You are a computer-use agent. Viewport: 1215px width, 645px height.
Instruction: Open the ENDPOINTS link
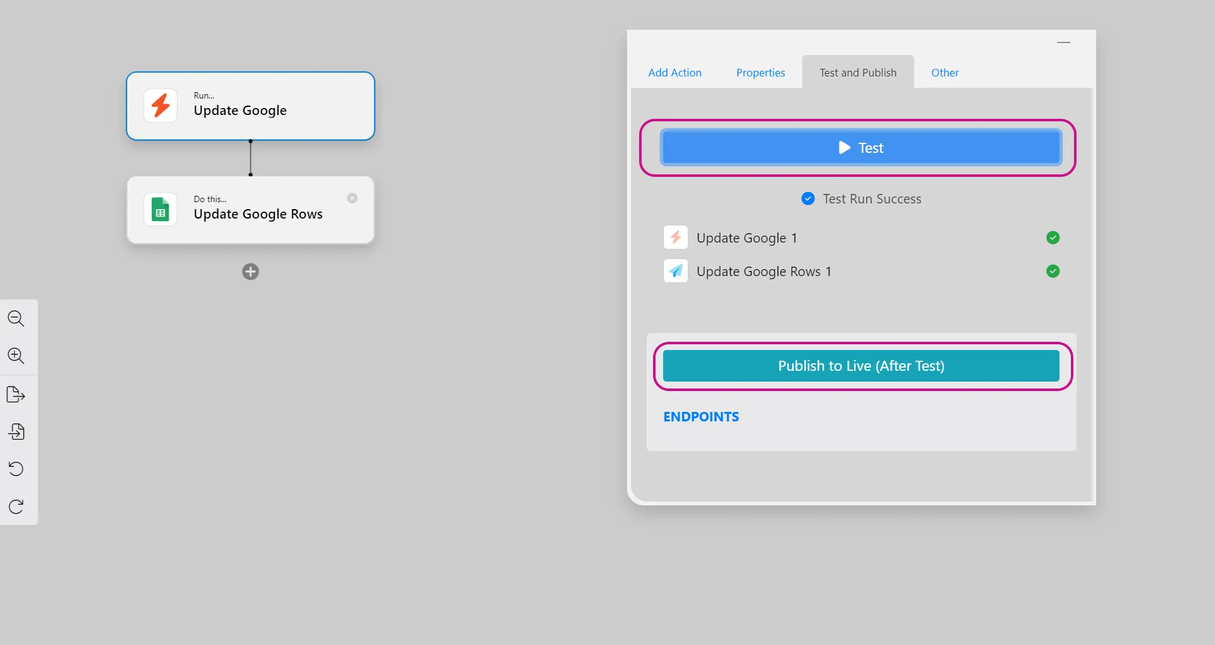click(x=701, y=417)
